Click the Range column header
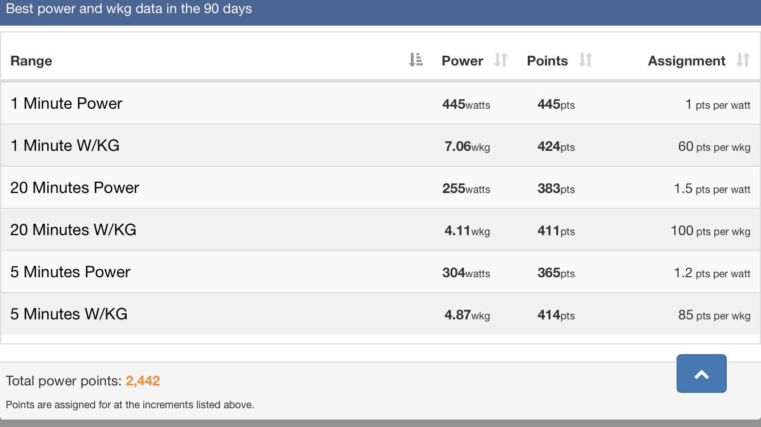Image resolution: width=761 pixels, height=427 pixels. click(x=31, y=61)
